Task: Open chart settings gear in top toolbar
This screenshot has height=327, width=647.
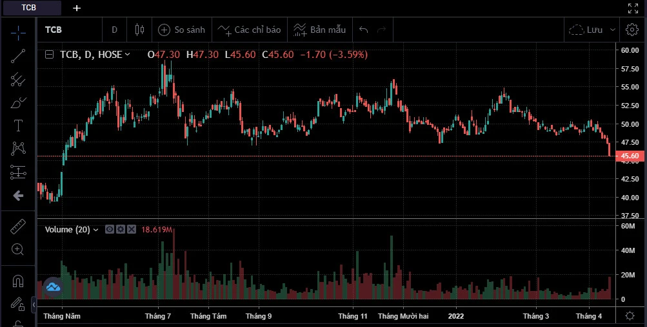Action: coord(631,30)
